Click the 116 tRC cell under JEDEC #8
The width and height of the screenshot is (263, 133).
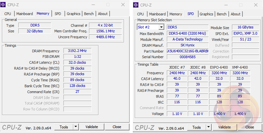[x=198, y=102]
